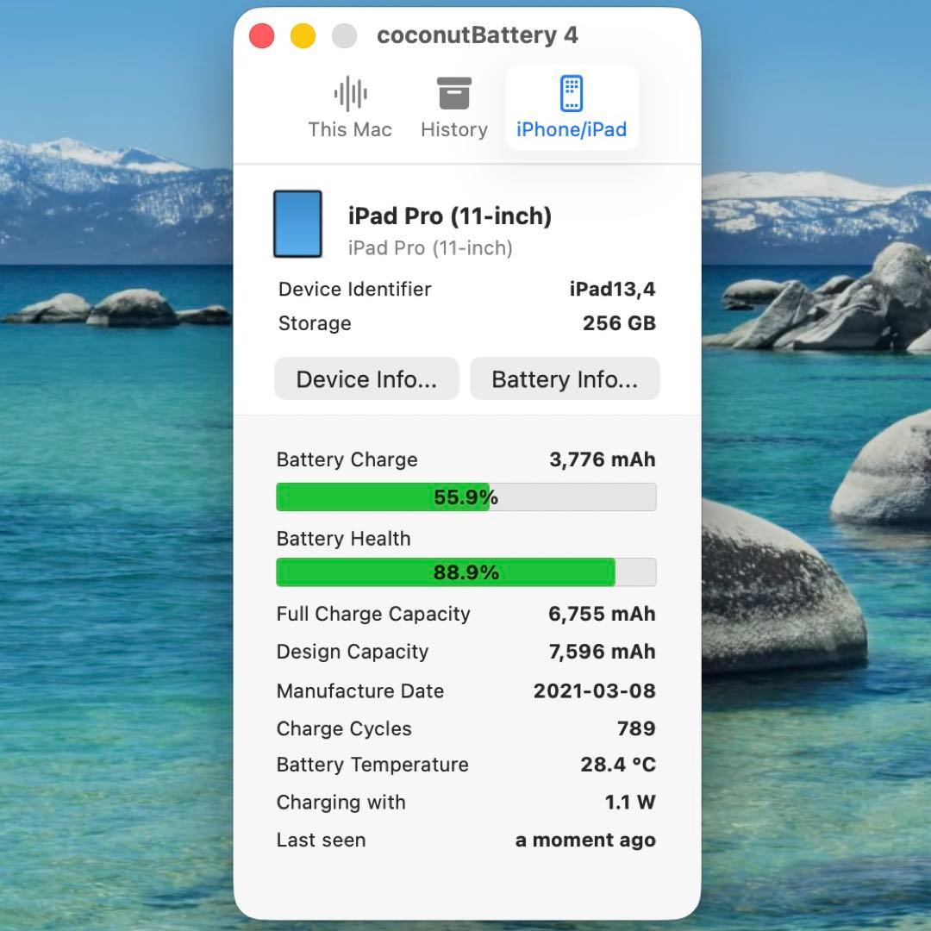Open Battery Info for the iPad
This screenshot has width=931, height=931.
tap(565, 378)
